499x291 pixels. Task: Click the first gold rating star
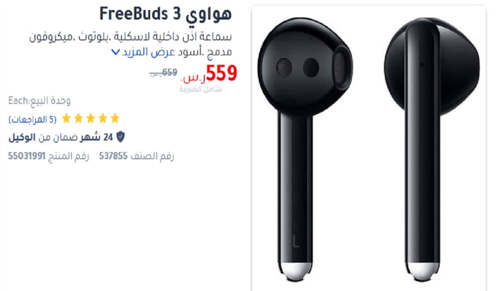(x=114, y=119)
